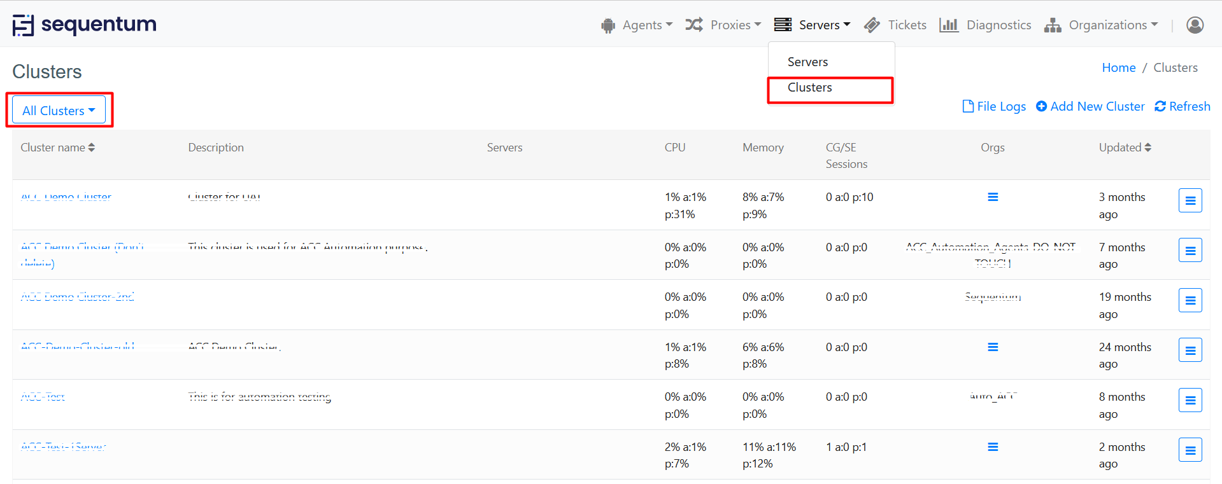Image resolution: width=1222 pixels, height=484 pixels.
Task: Open action menu for 19 months ago row
Action: click(x=1190, y=300)
